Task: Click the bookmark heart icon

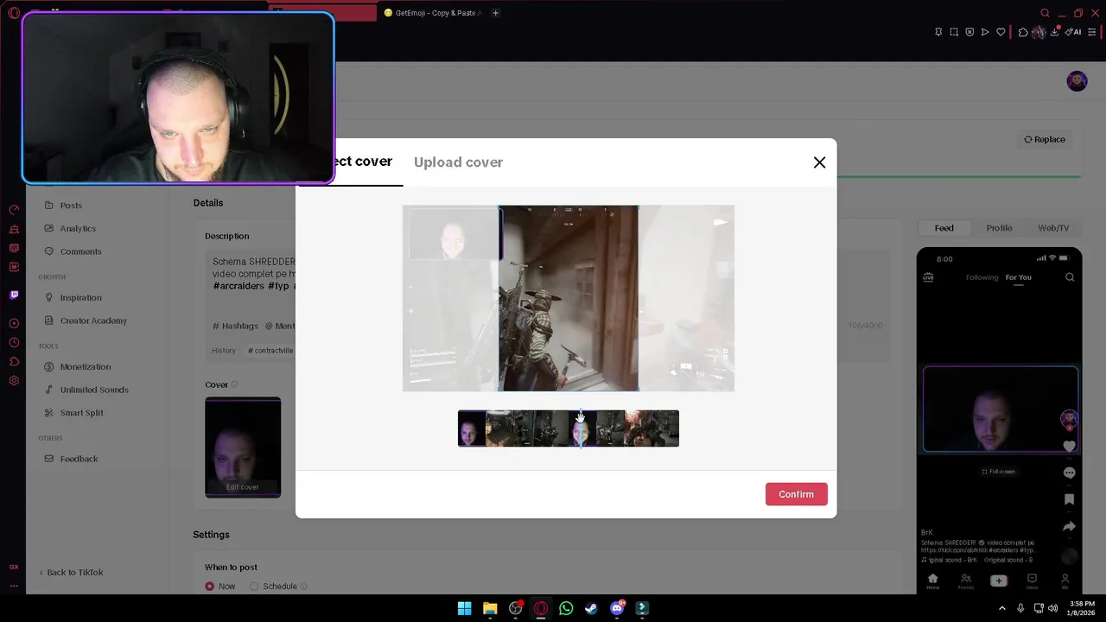Action: click(1001, 32)
